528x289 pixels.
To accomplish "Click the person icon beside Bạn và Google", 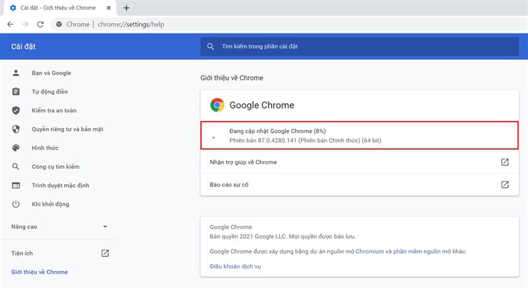I will [16, 73].
